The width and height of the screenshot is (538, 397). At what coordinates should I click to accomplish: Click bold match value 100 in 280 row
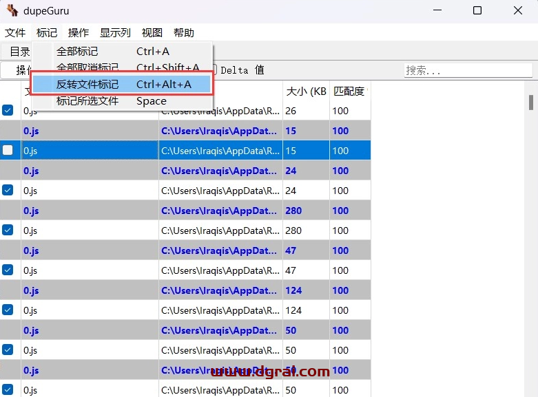(x=340, y=211)
